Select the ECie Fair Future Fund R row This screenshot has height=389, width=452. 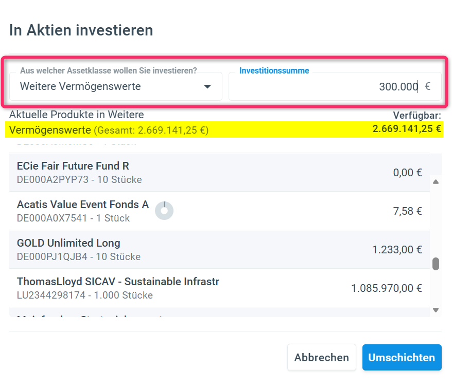[219, 172]
